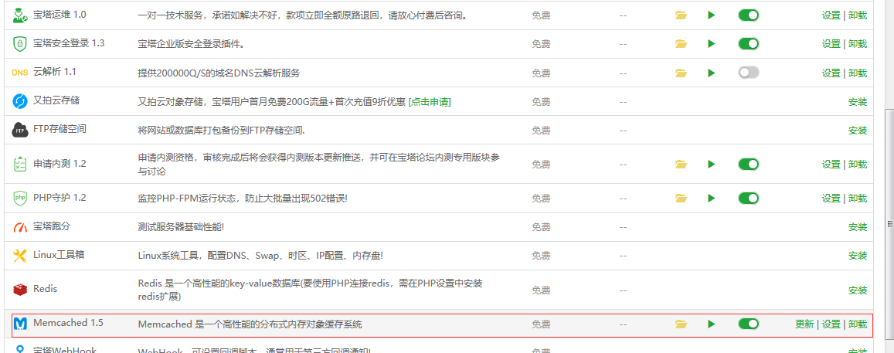
Task: Open 设置 for 云解析
Action: point(831,73)
